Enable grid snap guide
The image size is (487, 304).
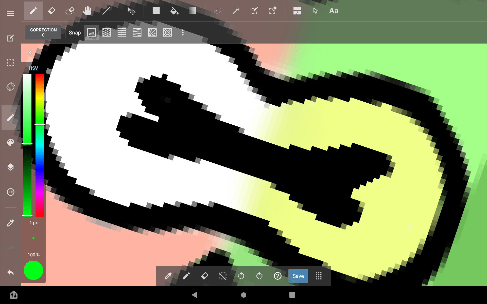click(122, 33)
